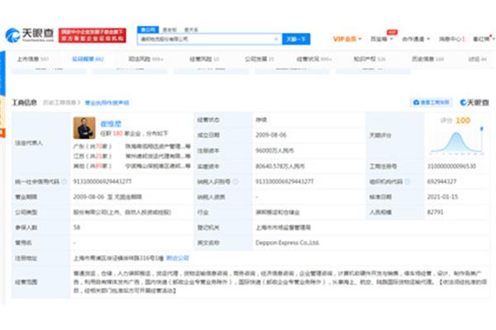Switch to the 经营状况 tab

(x=314, y=59)
